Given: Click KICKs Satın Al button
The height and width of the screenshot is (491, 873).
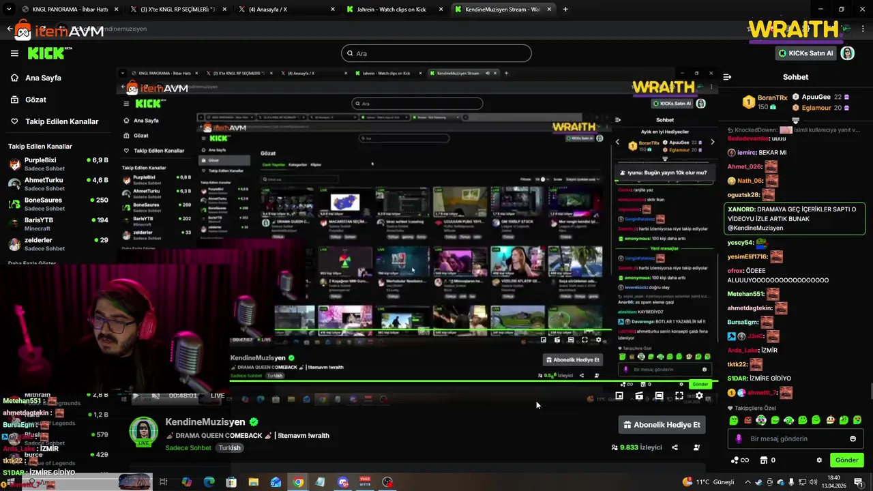Looking at the screenshot, I should (805, 53).
